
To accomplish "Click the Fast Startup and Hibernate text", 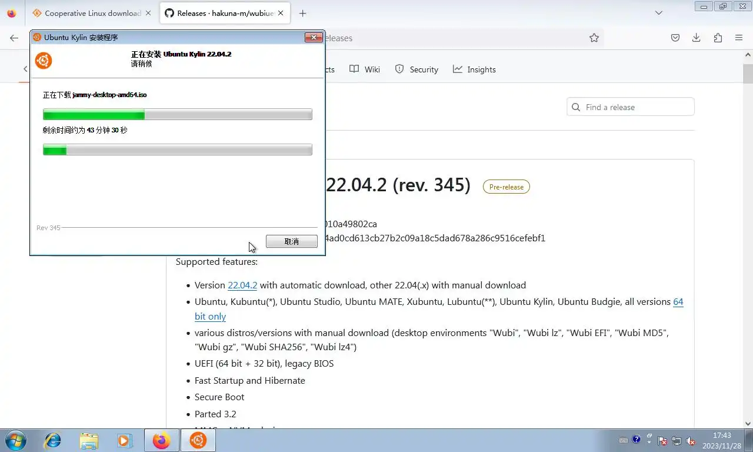I will (x=250, y=381).
